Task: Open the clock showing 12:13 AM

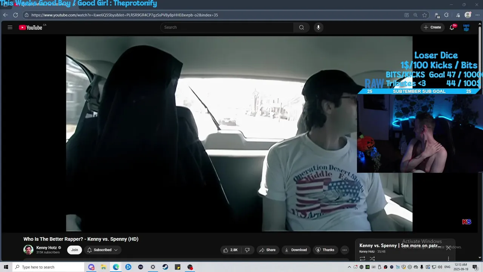Action: (x=461, y=267)
